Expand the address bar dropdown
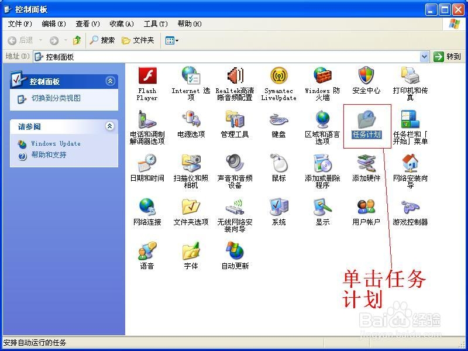The image size is (468, 351). click(424, 56)
